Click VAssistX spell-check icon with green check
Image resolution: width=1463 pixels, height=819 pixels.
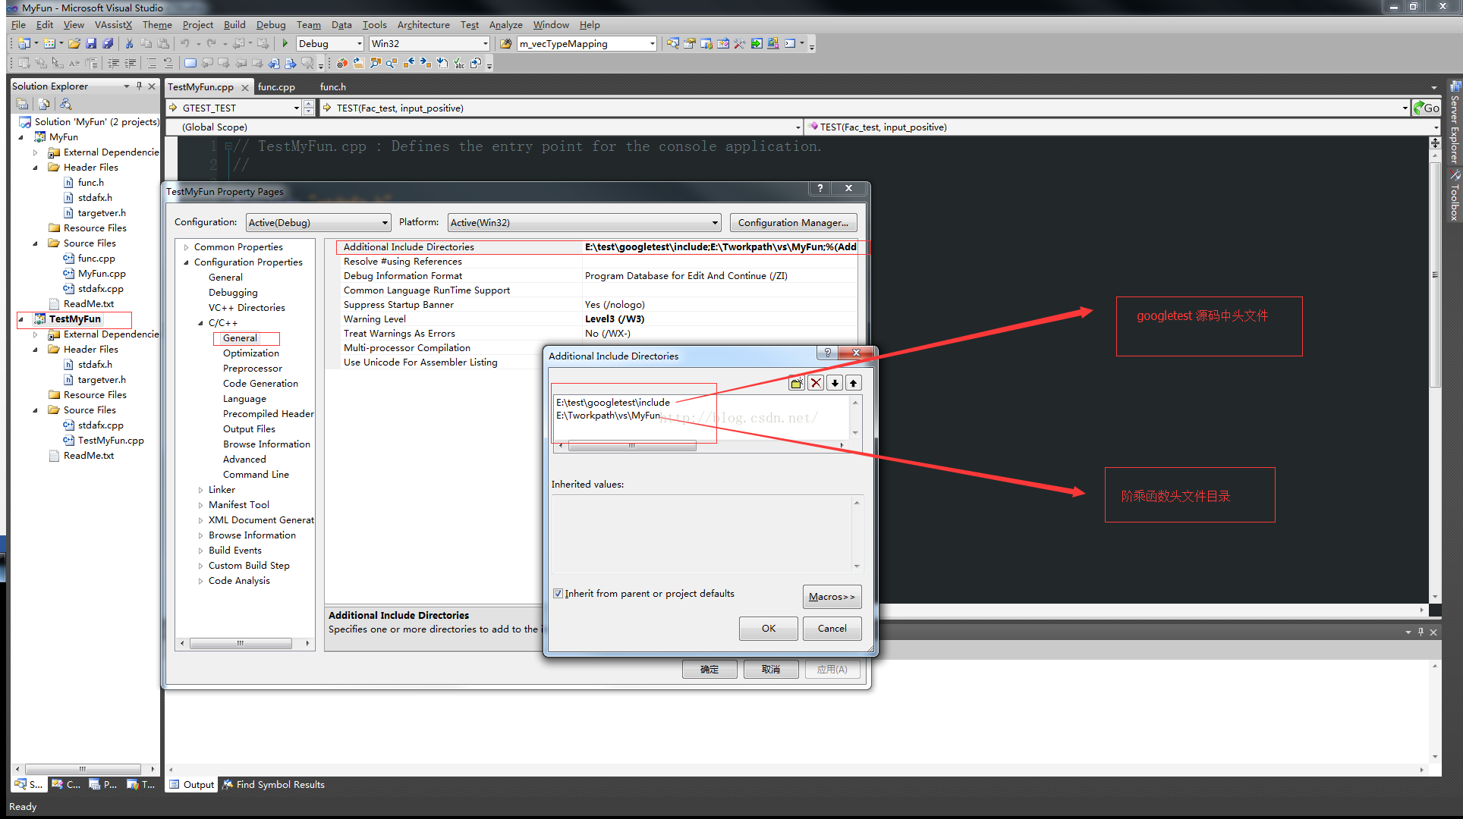pyautogui.click(x=459, y=63)
